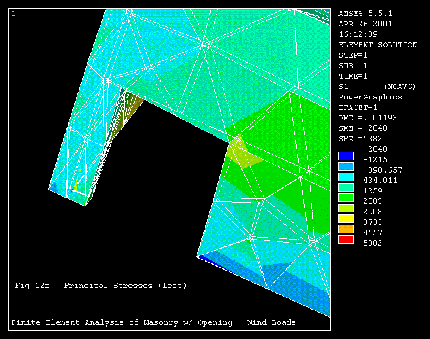Click the SMX =5382 readout

[x=359, y=139]
